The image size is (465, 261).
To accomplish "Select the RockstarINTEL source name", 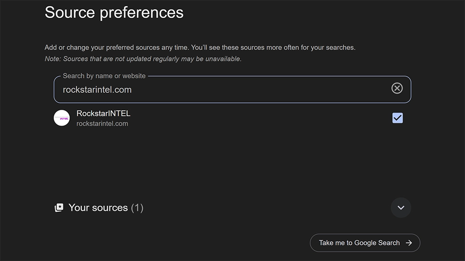I will [103, 113].
